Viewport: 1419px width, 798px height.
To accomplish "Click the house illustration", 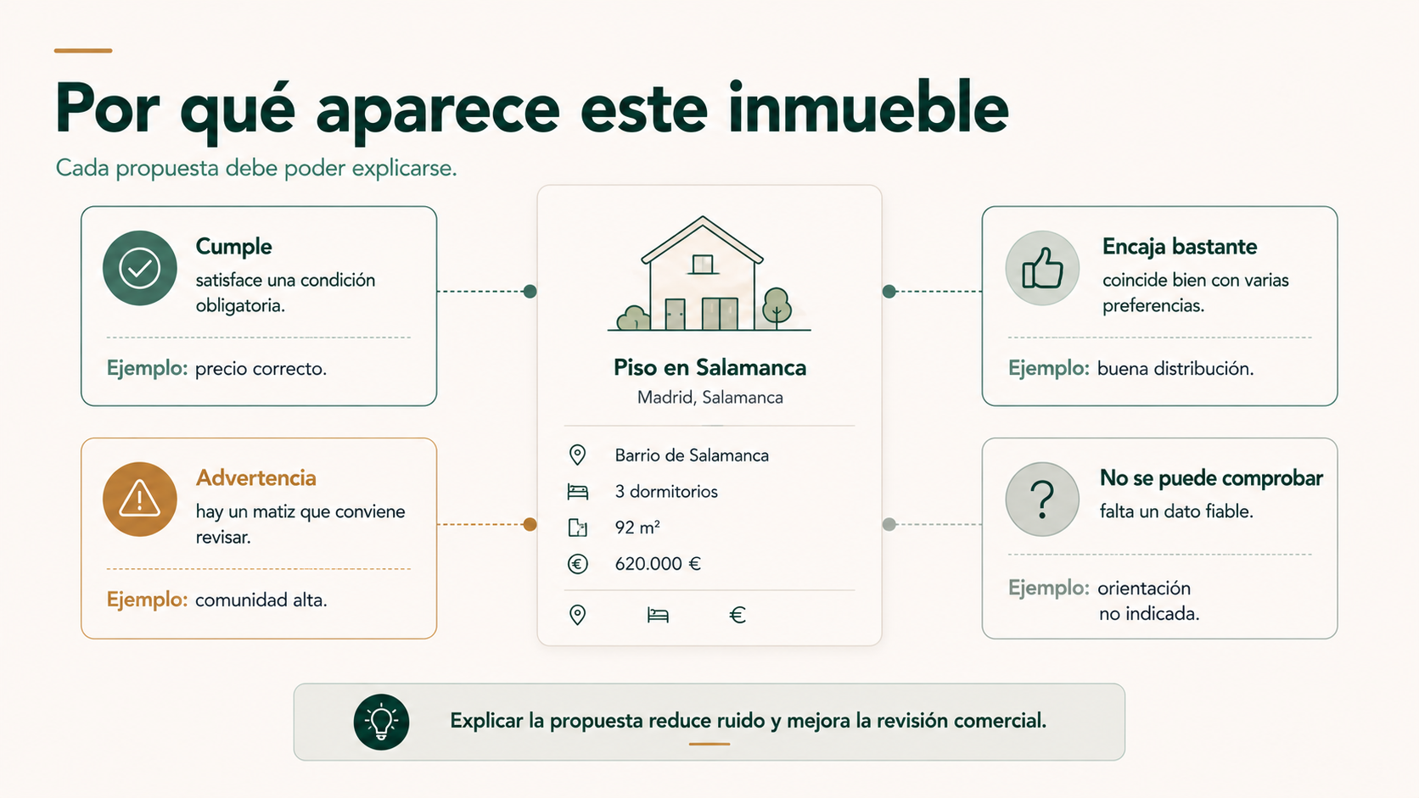I will (709, 273).
